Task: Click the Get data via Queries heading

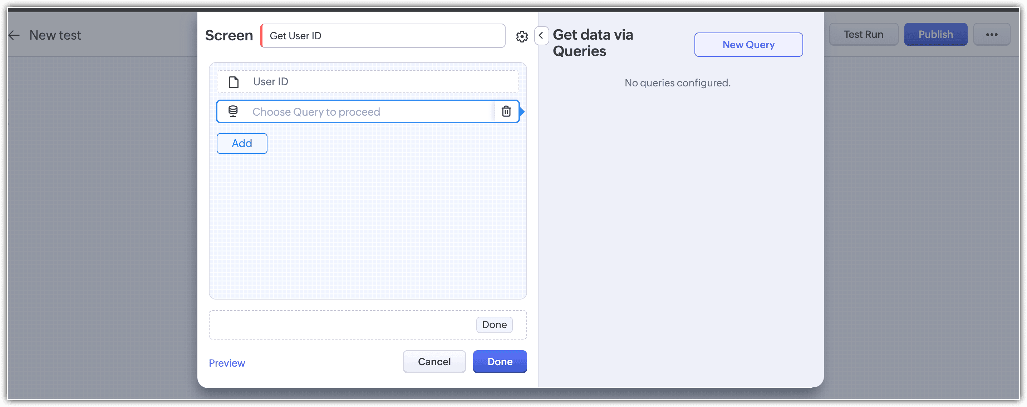Action: click(x=593, y=43)
